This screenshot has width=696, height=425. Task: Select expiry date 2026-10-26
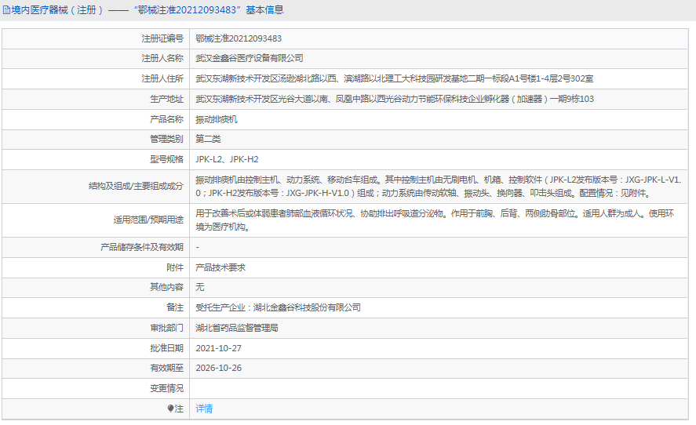[x=218, y=368]
